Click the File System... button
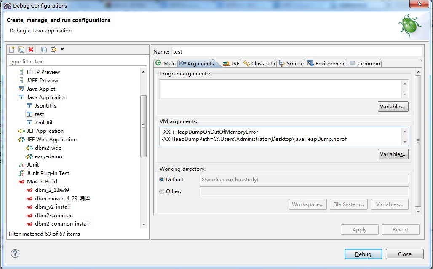433x269 pixels. tap(348, 204)
